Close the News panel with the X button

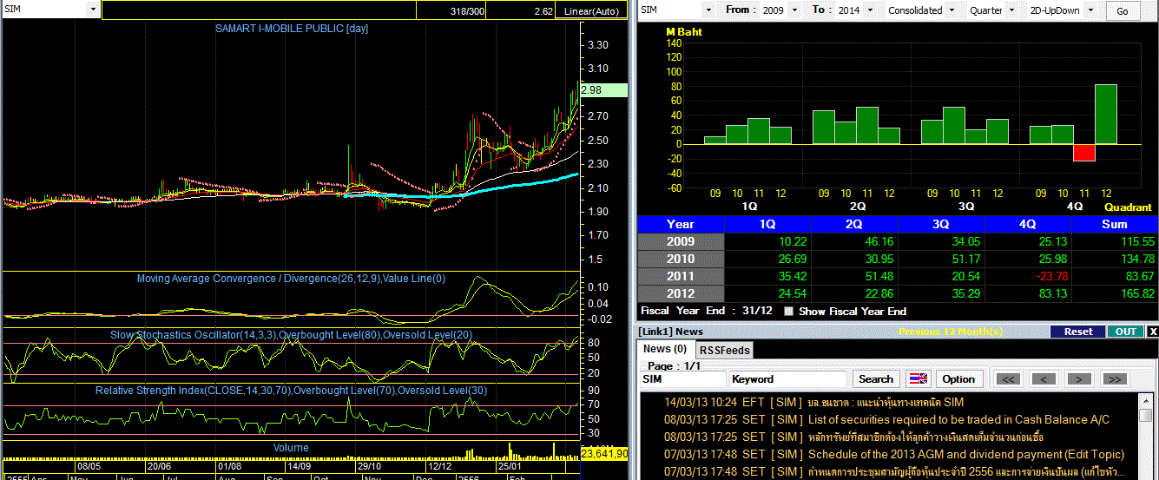pyautogui.click(x=1153, y=332)
